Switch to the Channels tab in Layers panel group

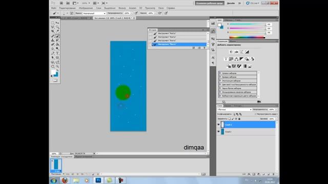(x=228, y=106)
